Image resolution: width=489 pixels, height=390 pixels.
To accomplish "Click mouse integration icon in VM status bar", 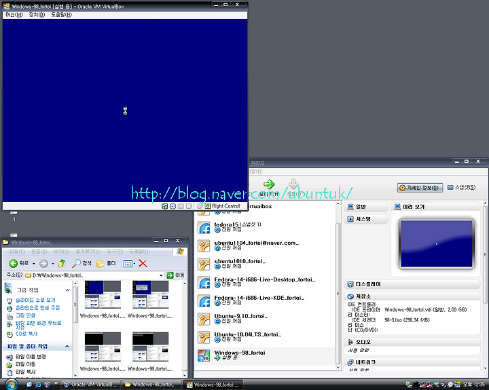I will click(200, 206).
